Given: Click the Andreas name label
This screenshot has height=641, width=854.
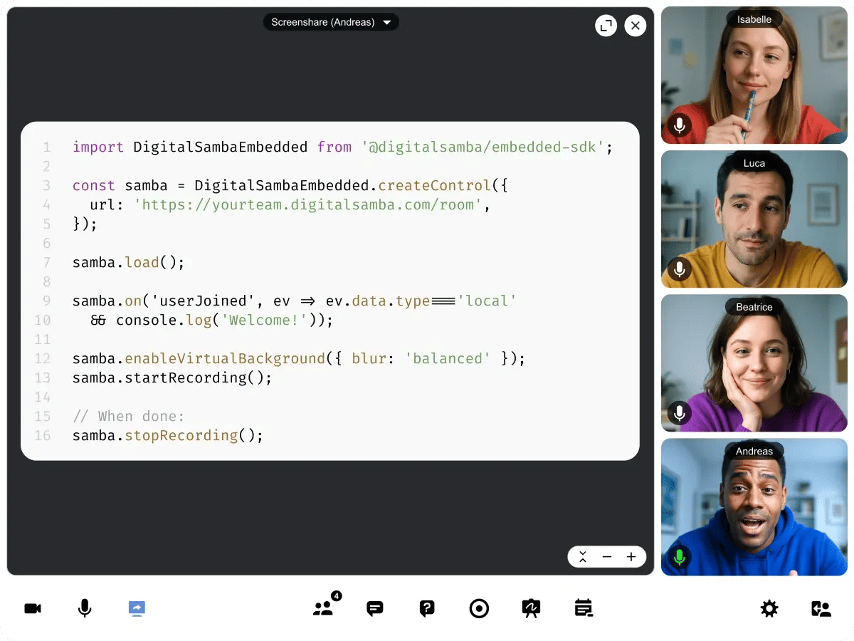Looking at the screenshot, I should [x=754, y=451].
